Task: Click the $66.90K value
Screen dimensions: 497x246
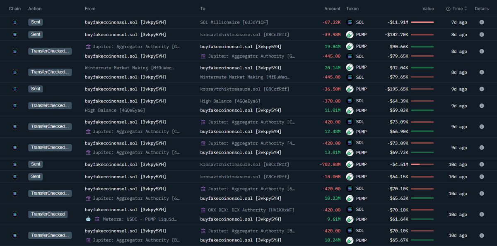Action: [x=399, y=132]
